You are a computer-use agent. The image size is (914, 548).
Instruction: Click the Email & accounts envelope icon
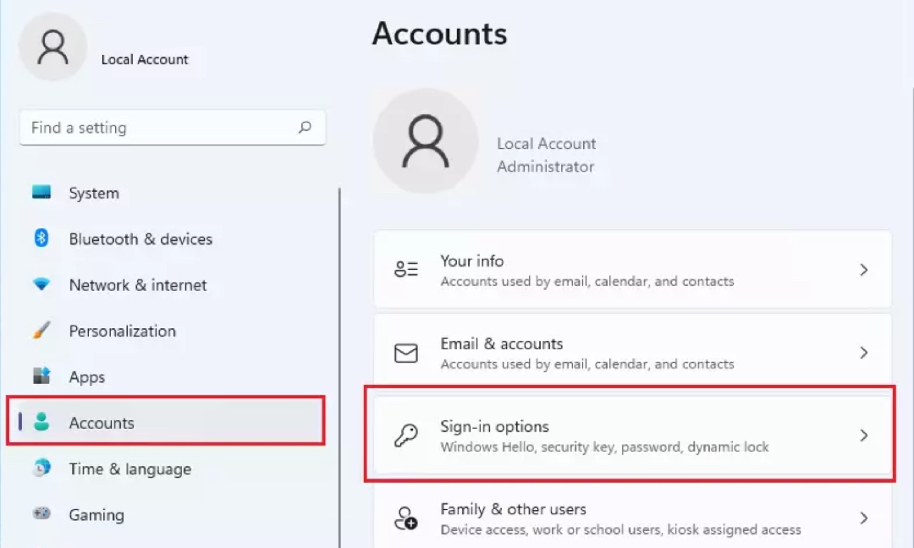tap(406, 353)
